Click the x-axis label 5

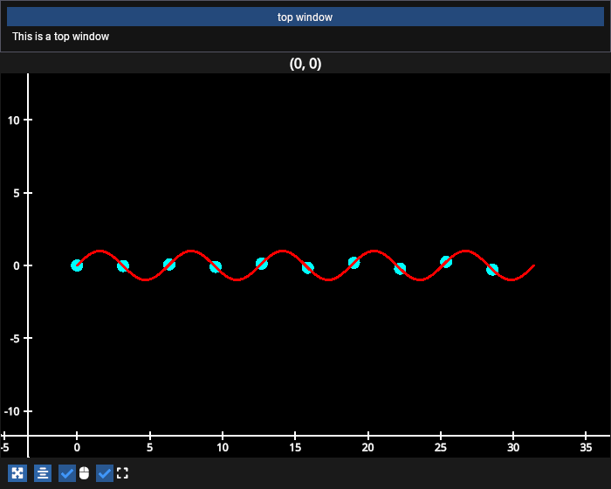tap(149, 447)
